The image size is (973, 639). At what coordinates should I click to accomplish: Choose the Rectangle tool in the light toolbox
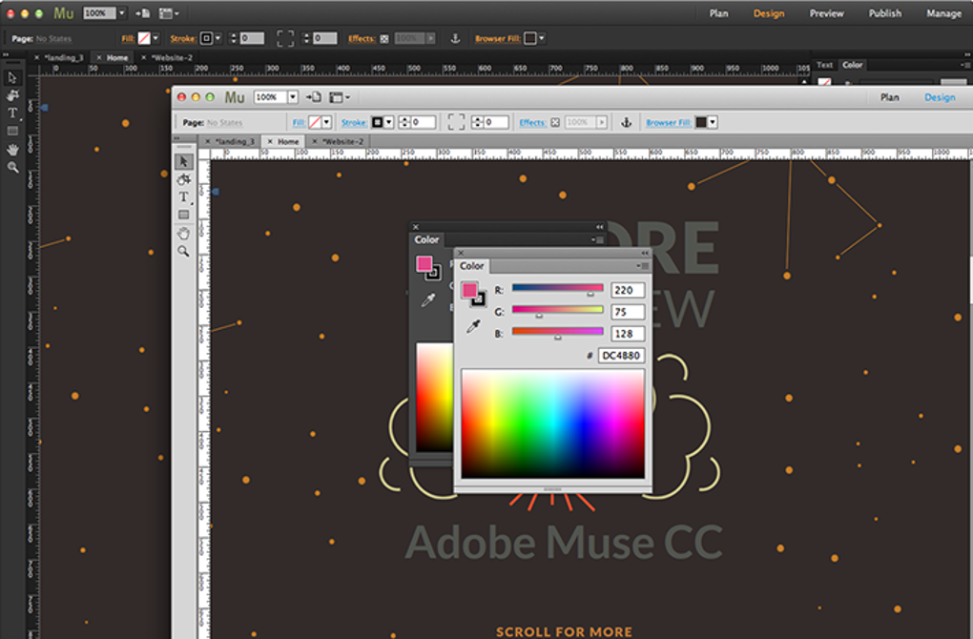coord(184,215)
